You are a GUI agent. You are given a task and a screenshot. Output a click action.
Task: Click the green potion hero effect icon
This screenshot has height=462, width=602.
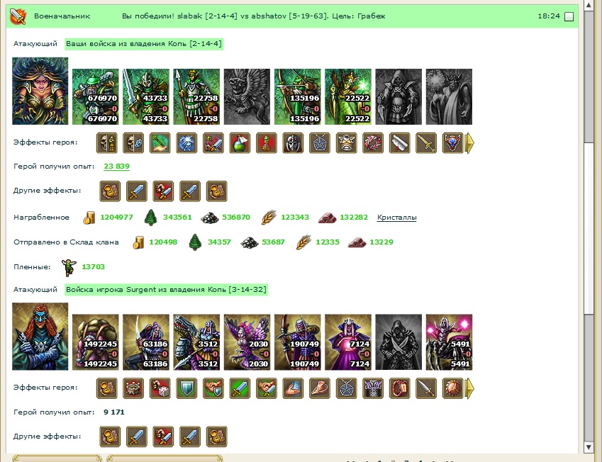tap(240, 143)
